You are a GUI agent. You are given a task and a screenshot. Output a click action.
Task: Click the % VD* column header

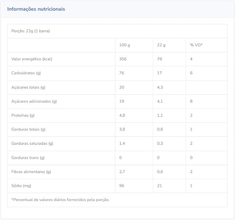(196, 45)
